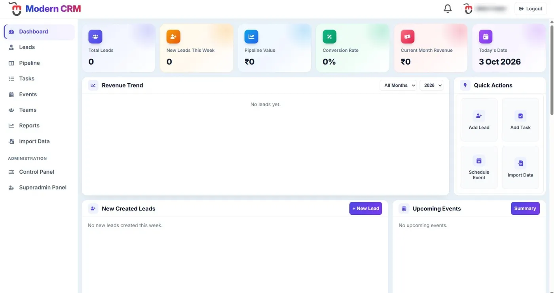The width and height of the screenshot is (554, 293).
Task: Open Events from the sidebar
Action: (39, 94)
